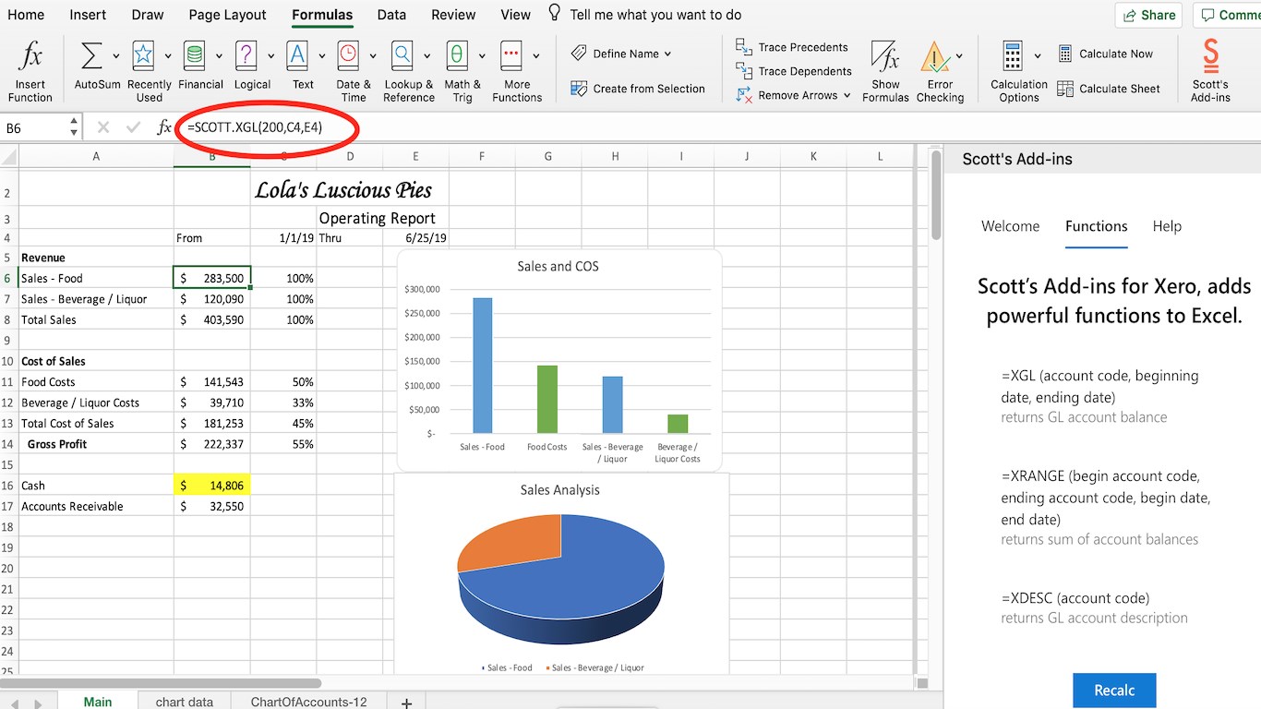Click the Error Checking icon
The height and width of the screenshot is (709, 1261).
[935, 57]
